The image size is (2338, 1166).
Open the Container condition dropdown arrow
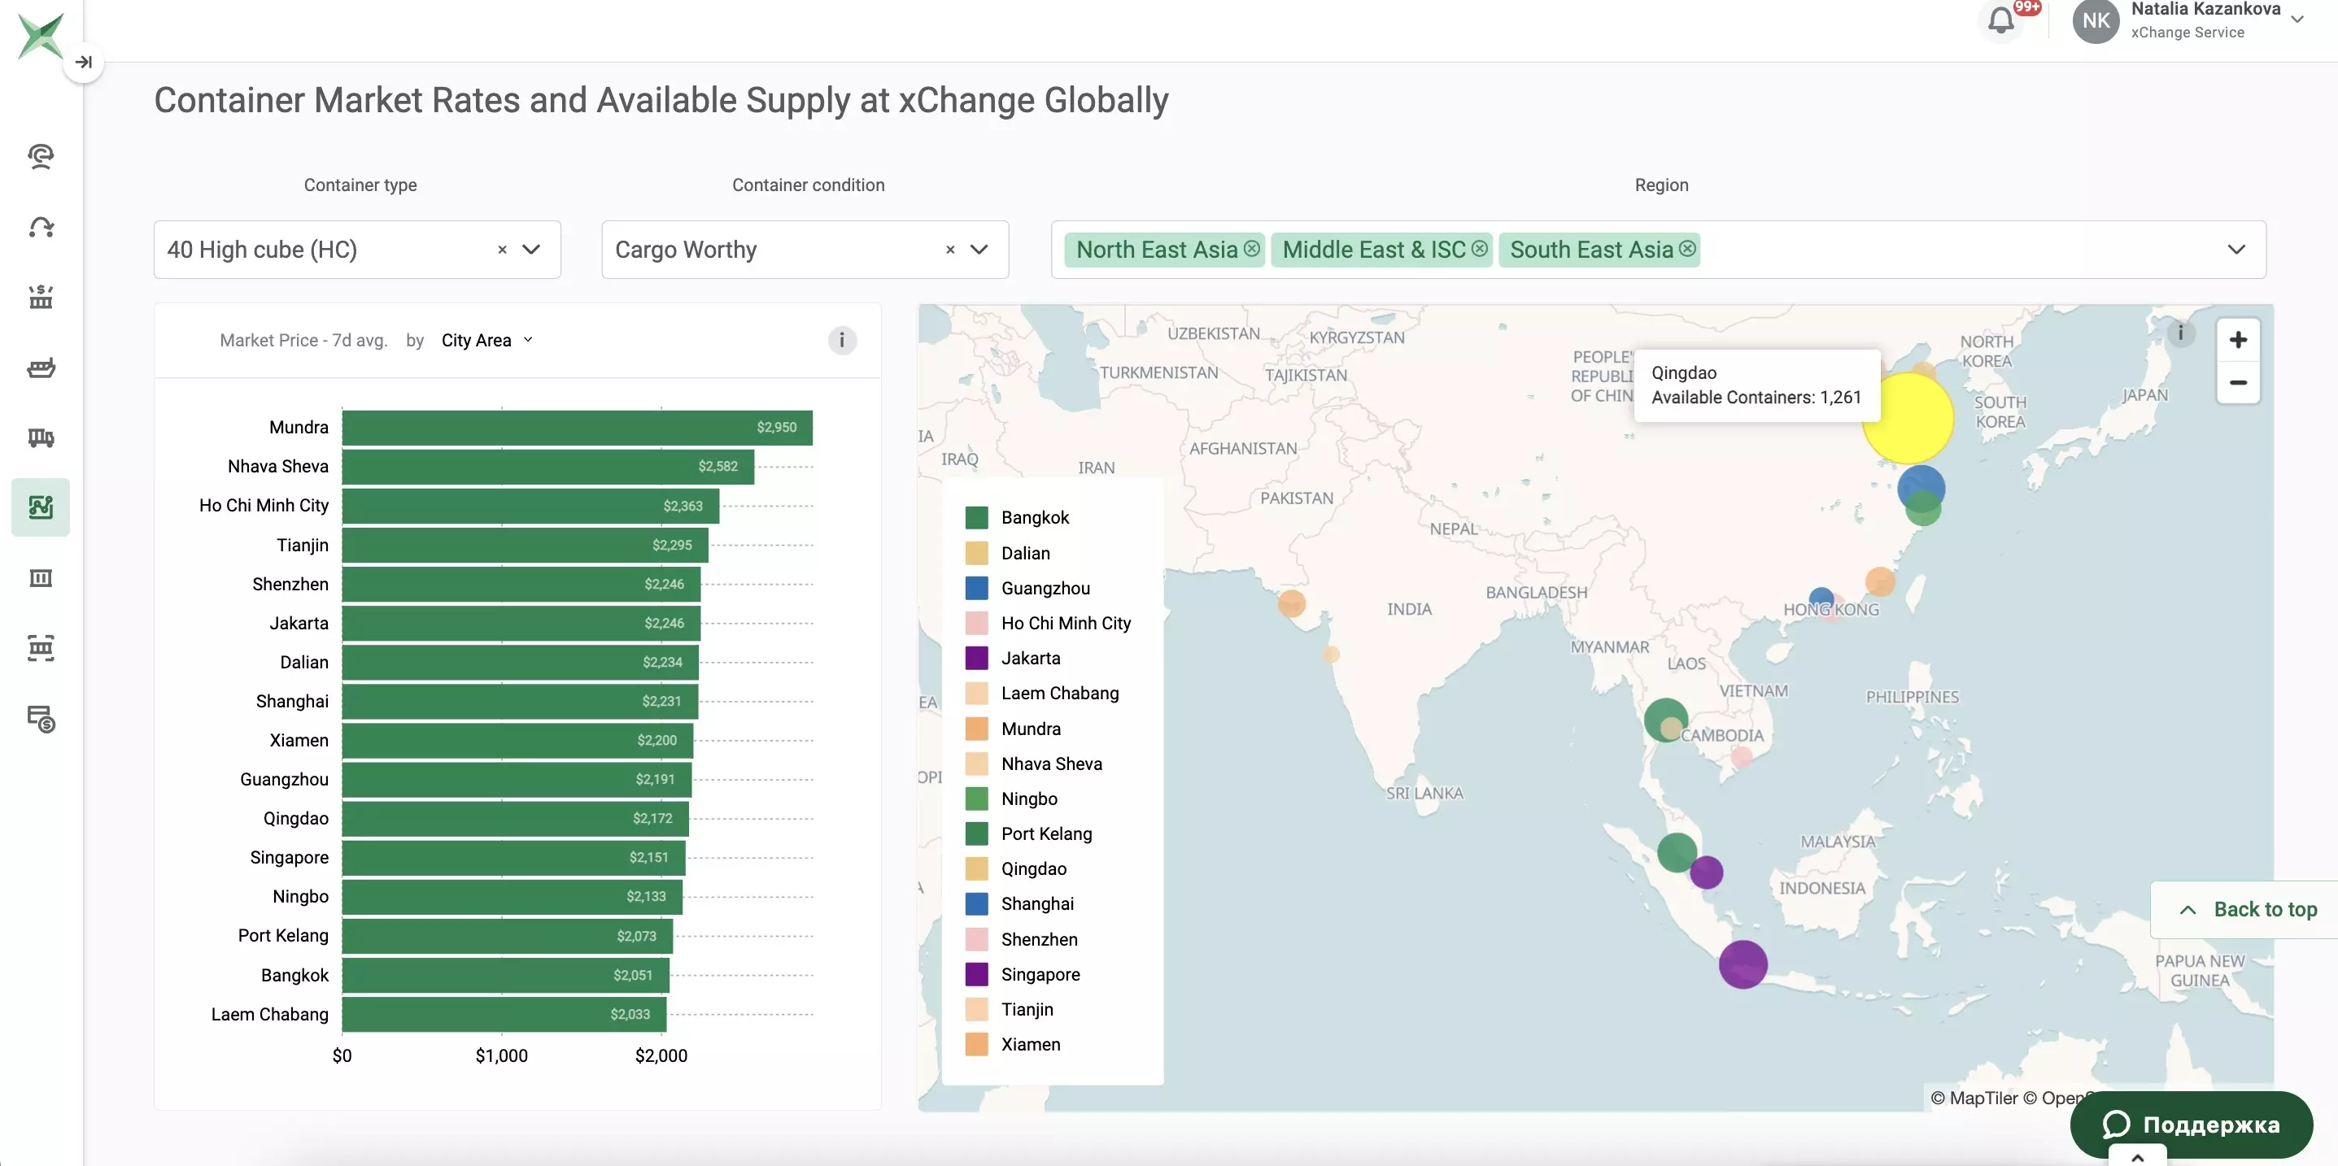(979, 250)
